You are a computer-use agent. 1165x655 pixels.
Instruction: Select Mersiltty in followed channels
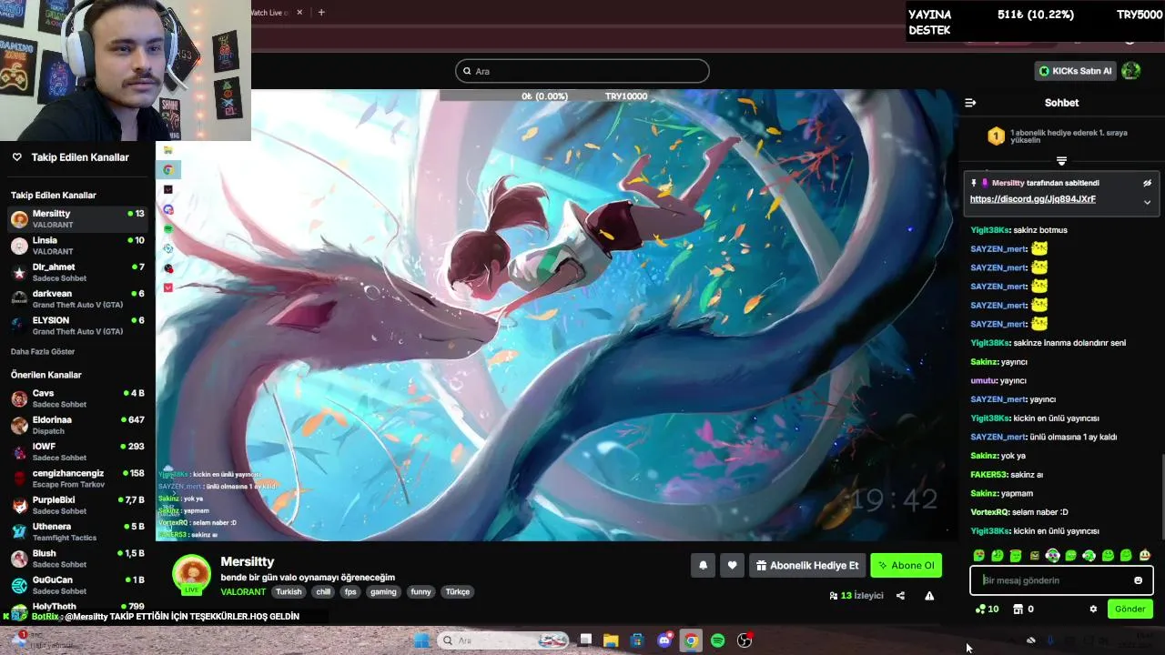(77, 218)
